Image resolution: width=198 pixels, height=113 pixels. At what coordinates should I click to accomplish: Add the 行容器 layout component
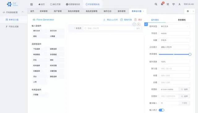[40, 95]
